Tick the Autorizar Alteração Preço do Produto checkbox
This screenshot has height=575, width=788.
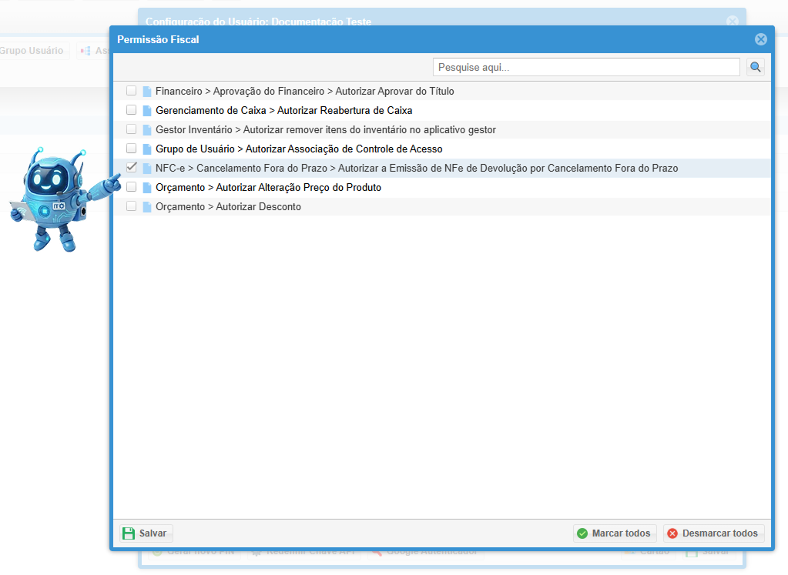click(132, 187)
